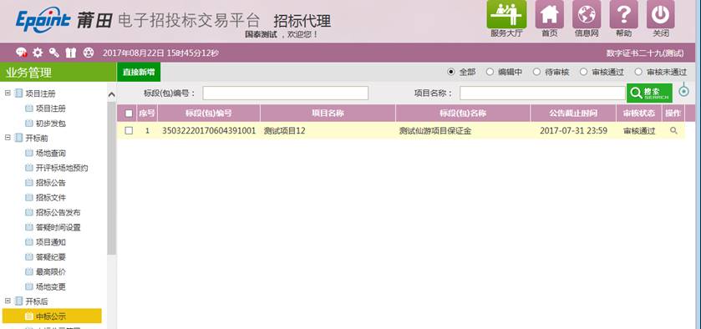
Task: Click the folder icon beside 开标前
Action: (x=18, y=138)
